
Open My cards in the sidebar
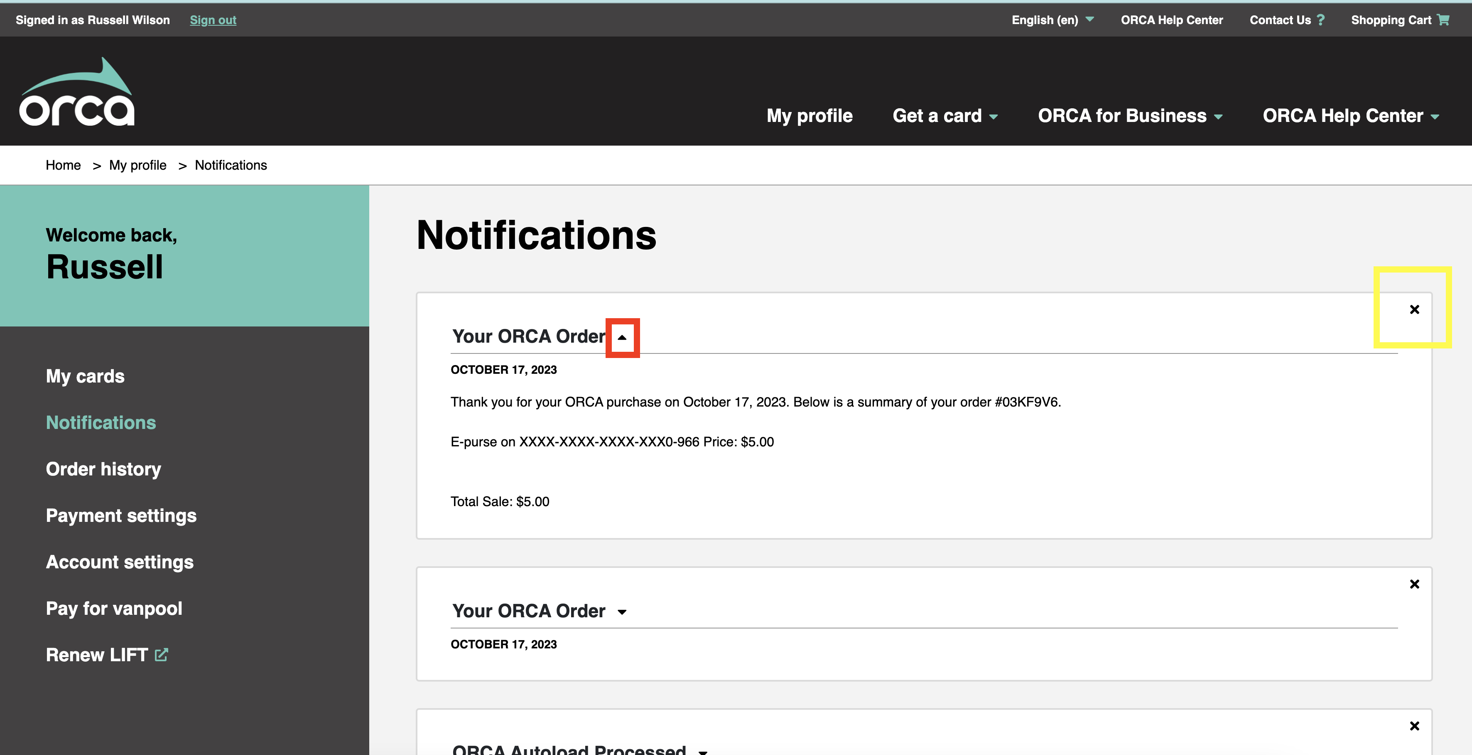tap(85, 376)
